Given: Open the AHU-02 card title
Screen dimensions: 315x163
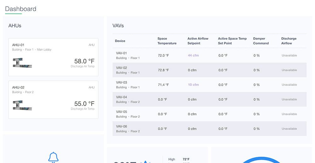Looking at the screenshot, I should (18, 87).
